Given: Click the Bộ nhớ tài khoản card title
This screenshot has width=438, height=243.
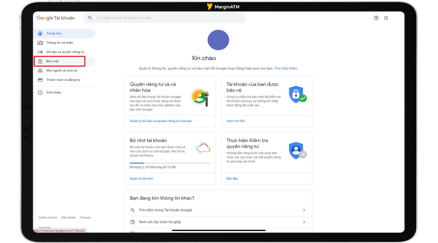Looking at the screenshot, I should click(148, 141).
